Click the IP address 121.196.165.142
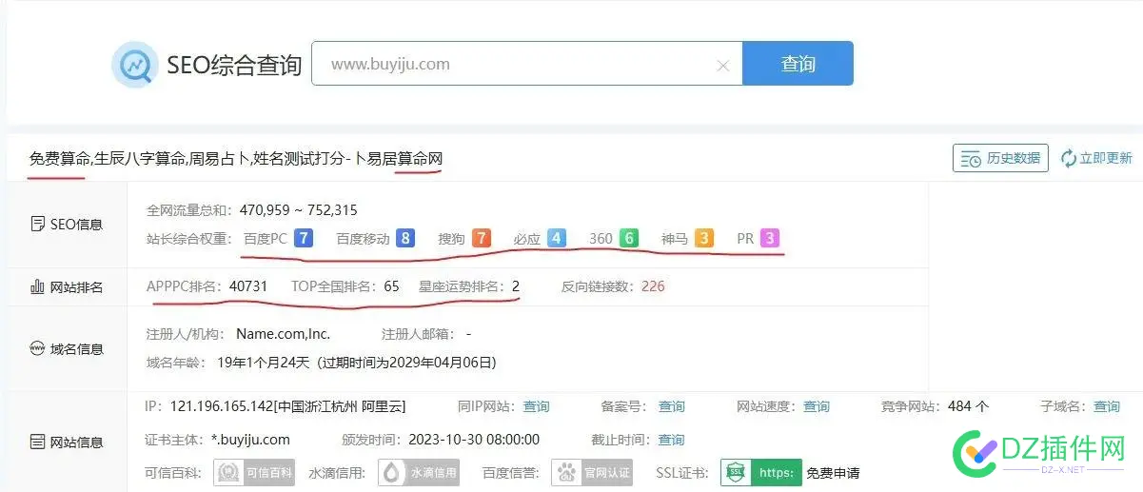Viewport: 1143px width, 492px height. point(220,406)
